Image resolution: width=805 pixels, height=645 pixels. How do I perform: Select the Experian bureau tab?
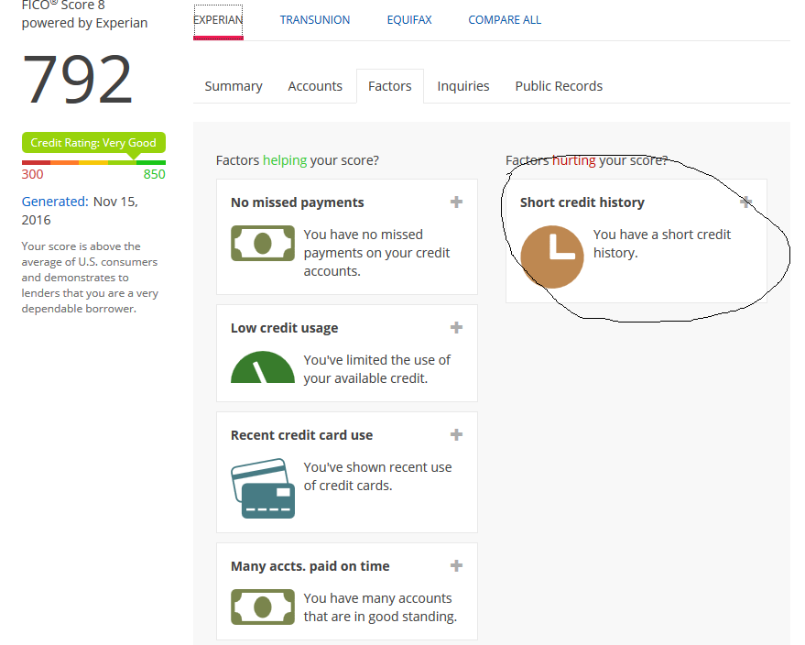[218, 20]
